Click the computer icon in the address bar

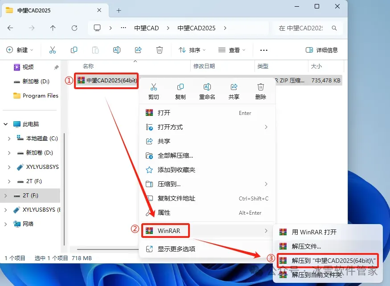point(97,28)
